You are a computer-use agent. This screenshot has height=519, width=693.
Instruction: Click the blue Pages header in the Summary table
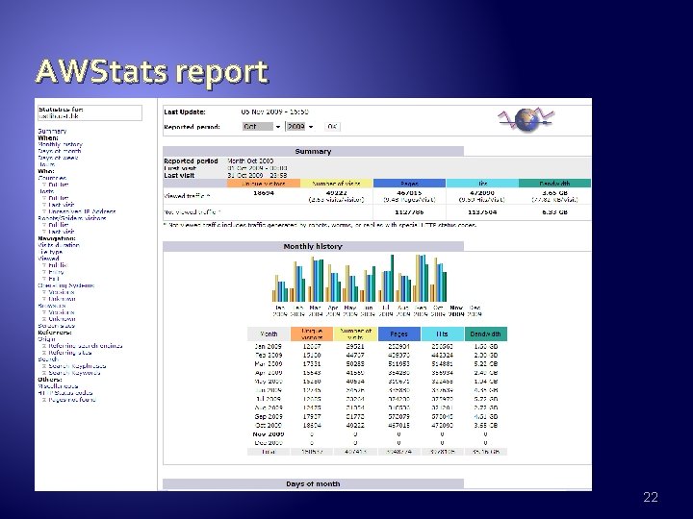click(409, 184)
